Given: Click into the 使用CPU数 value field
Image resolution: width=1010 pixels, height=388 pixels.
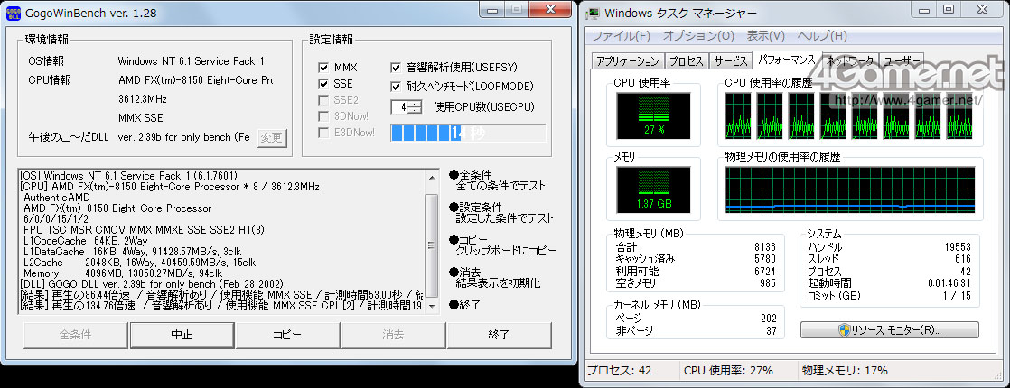Looking at the screenshot, I should click(x=401, y=106).
